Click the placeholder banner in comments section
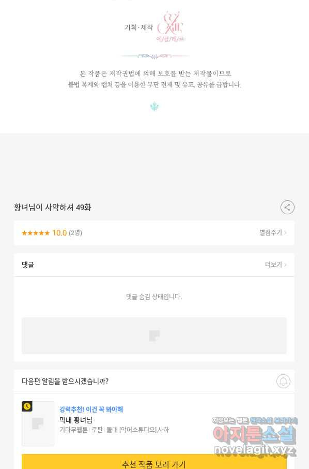The image size is (309, 469). coord(154,335)
